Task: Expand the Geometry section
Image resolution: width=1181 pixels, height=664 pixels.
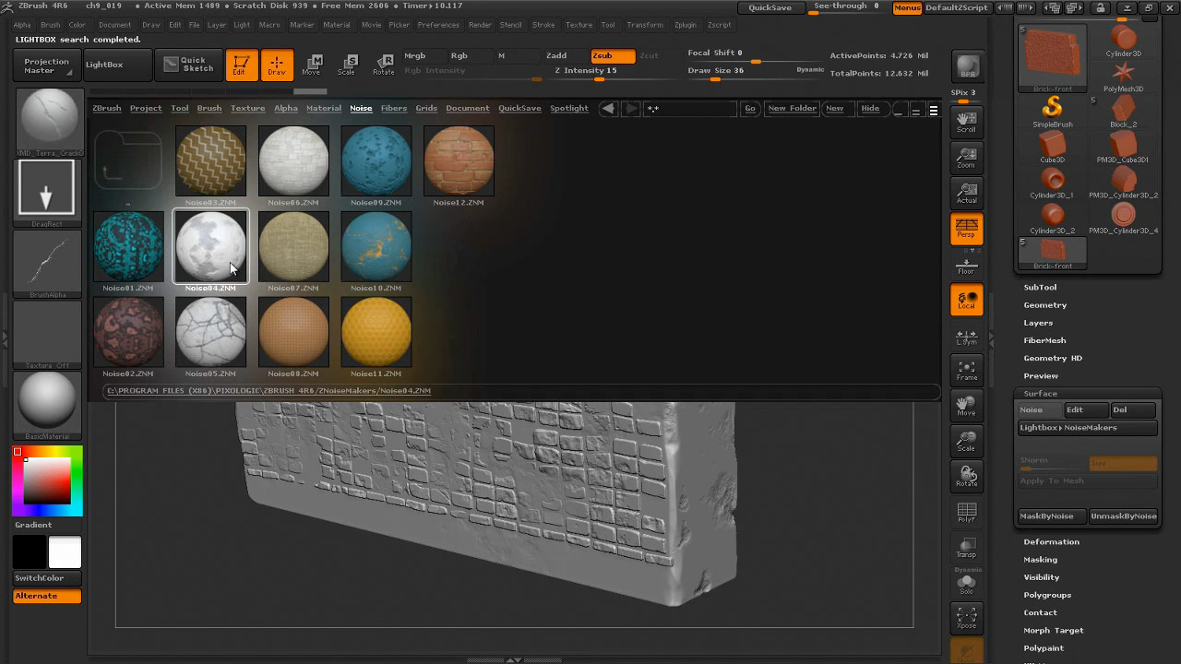Action: 1044,305
